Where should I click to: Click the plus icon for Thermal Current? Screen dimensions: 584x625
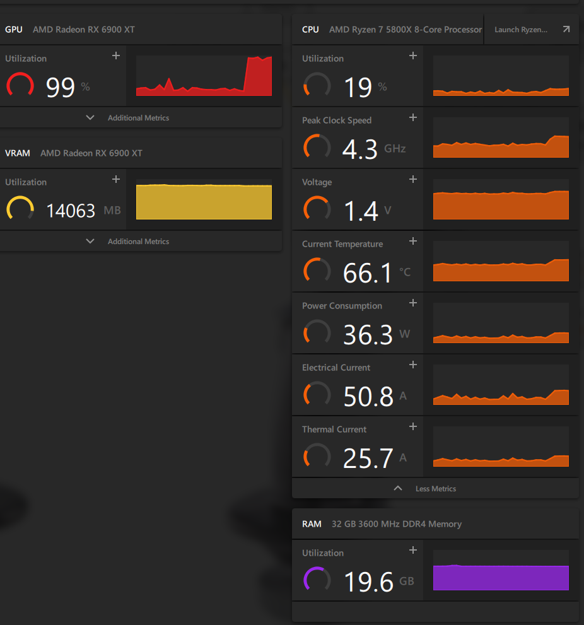pyautogui.click(x=413, y=426)
